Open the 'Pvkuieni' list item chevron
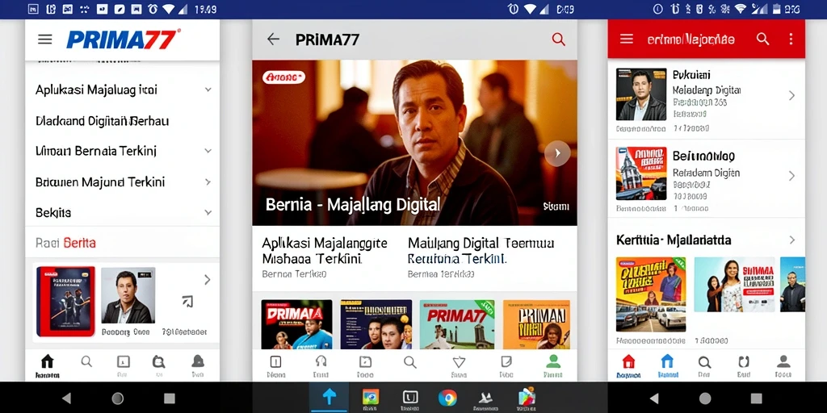The image size is (827, 413). (x=791, y=95)
